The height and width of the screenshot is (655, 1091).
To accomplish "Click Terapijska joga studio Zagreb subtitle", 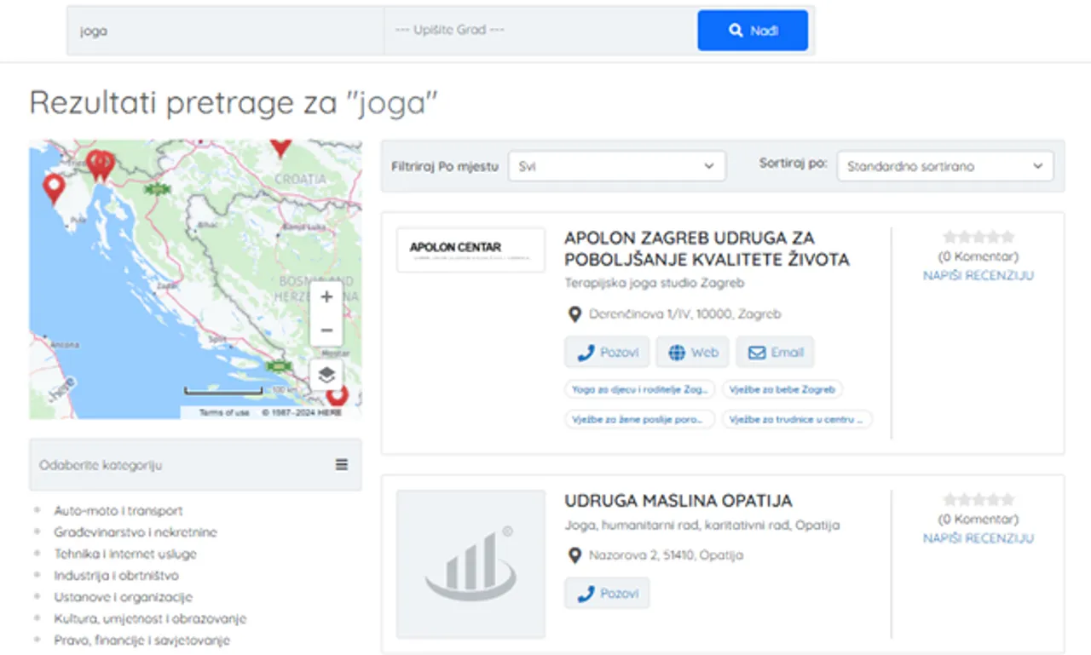I will click(655, 283).
